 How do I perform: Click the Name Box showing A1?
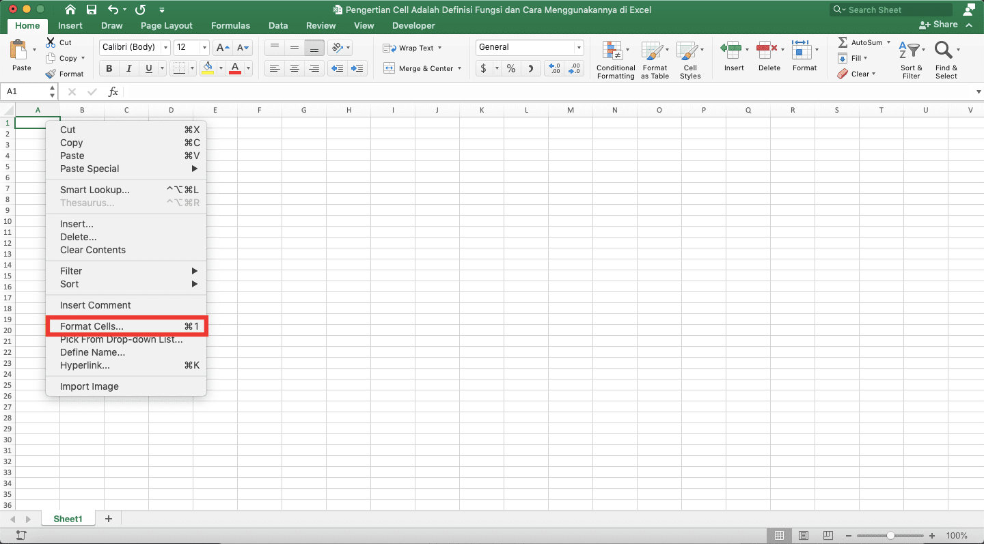pyautogui.click(x=30, y=91)
